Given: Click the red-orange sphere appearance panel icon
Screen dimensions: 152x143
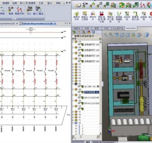Looking at the screenshot, I should pyautogui.click(x=89, y=32).
